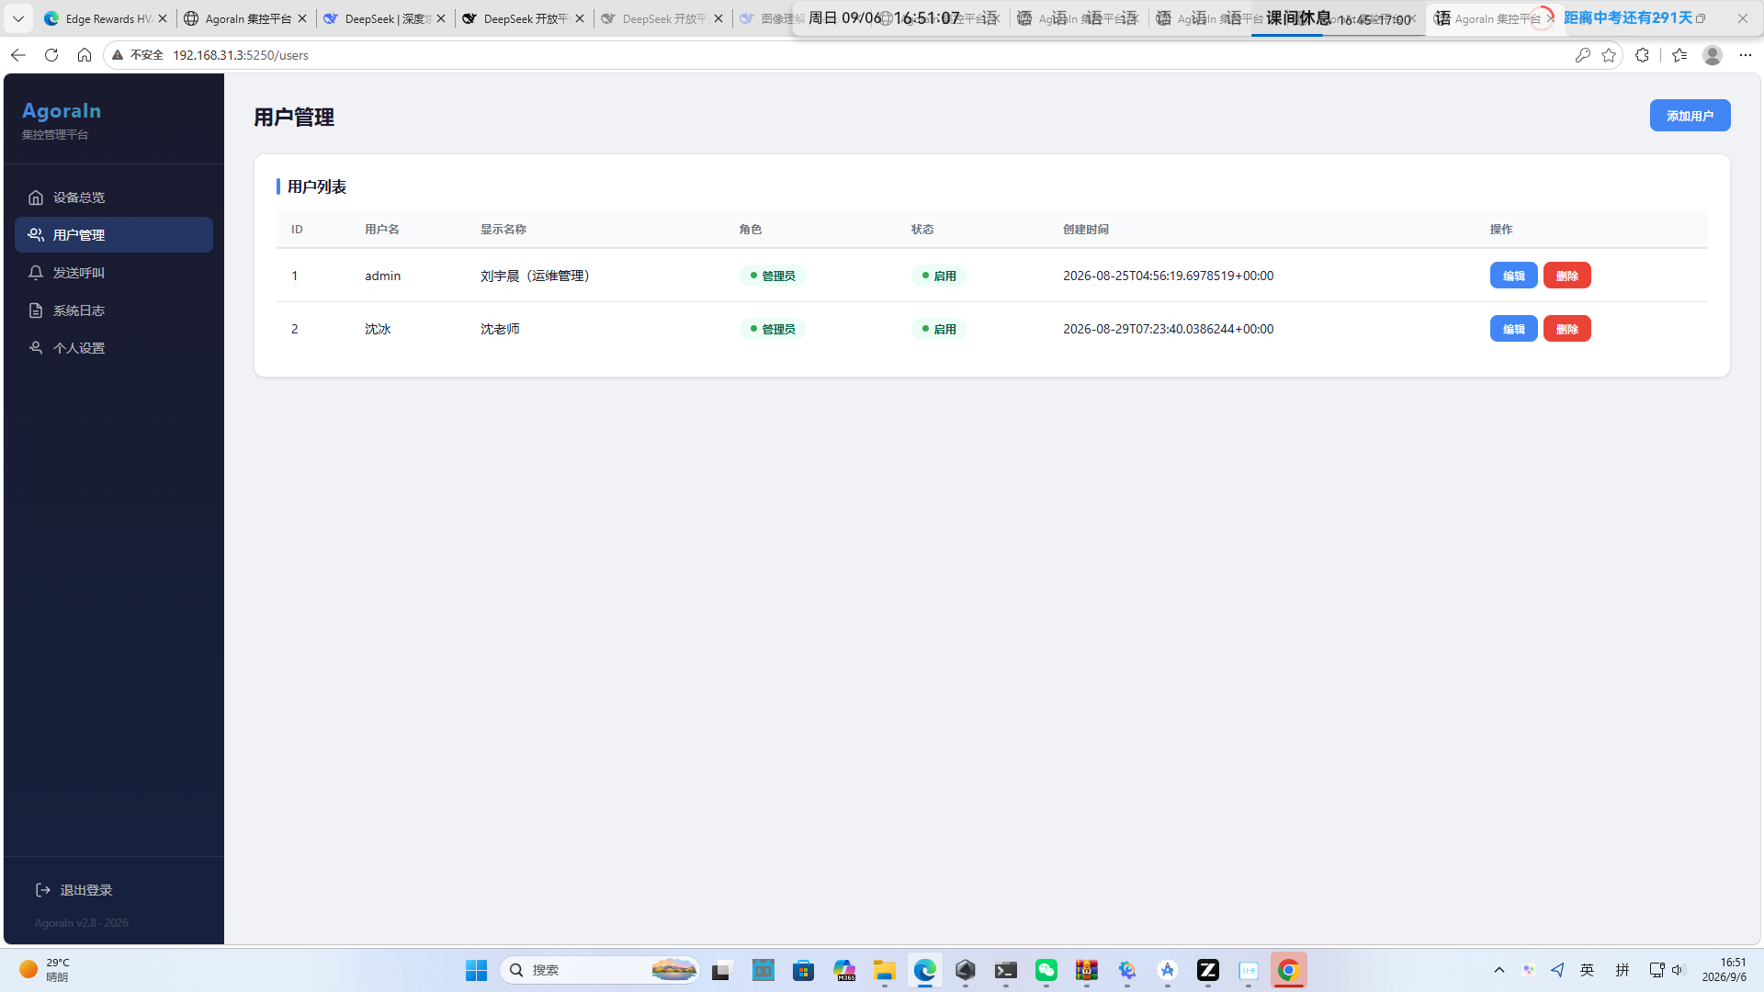Click the 添加用户 button
This screenshot has width=1764, height=992.
pyautogui.click(x=1690, y=116)
